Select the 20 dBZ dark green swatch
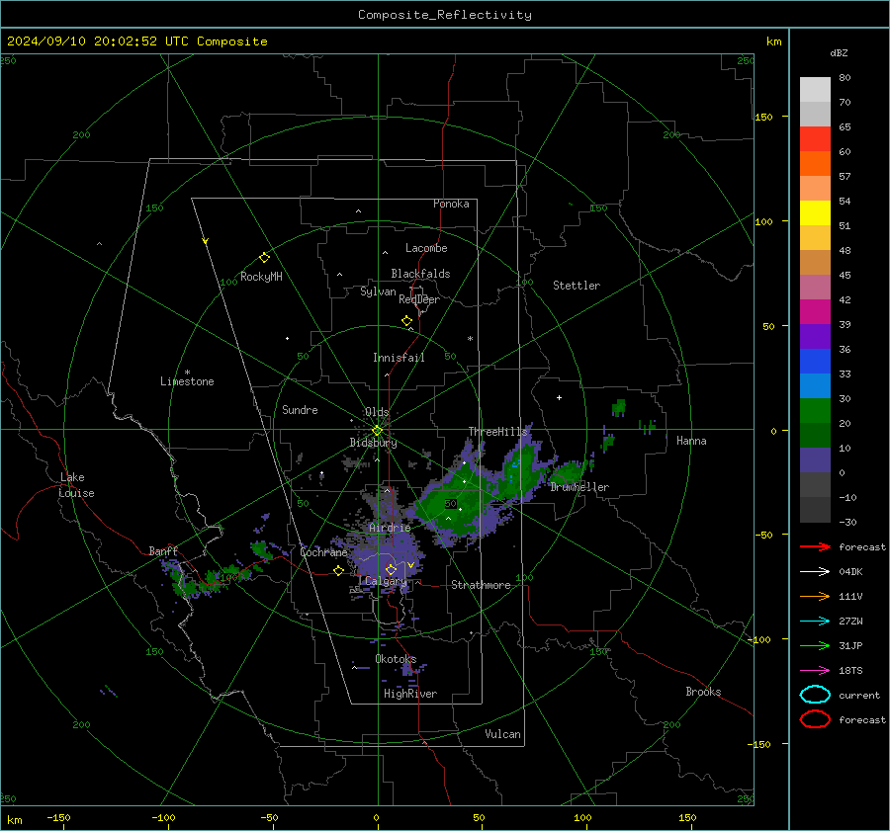The image size is (890, 831). coord(815,435)
